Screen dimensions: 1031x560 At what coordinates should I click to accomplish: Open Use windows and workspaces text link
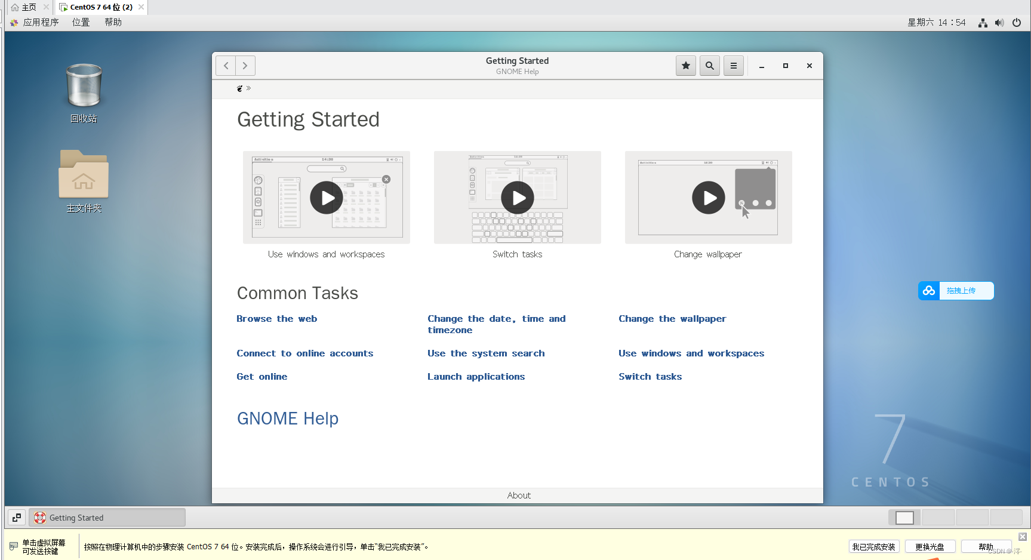coord(691,353)
